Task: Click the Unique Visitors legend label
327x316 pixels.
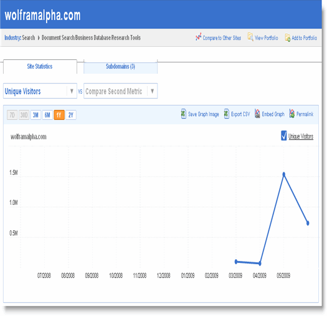Action: [301, 136]
